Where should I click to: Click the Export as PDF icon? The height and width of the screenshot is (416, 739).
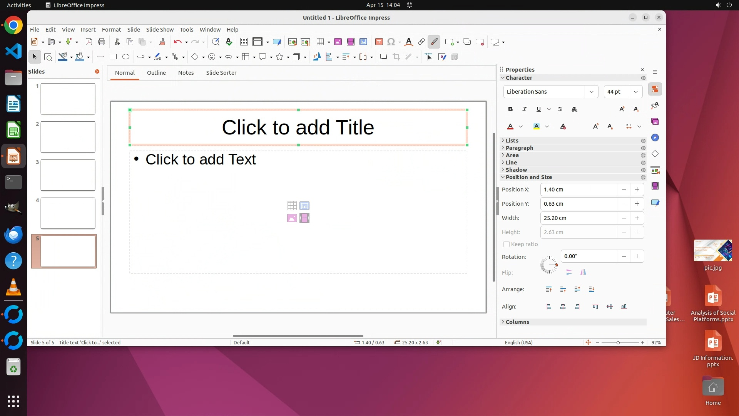coord(89,42)
